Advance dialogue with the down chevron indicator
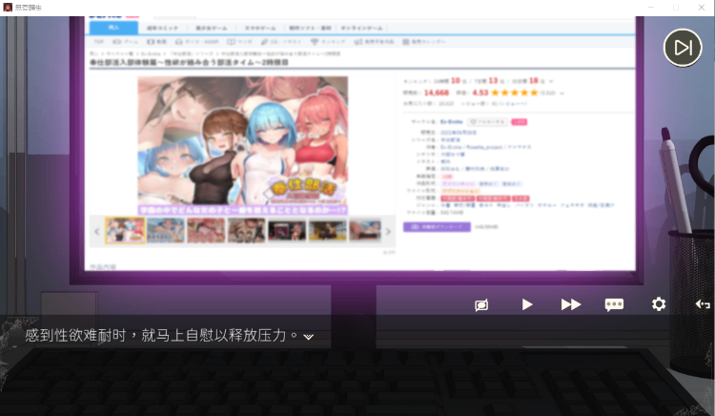The image size is (715, 416). [309, 337]
